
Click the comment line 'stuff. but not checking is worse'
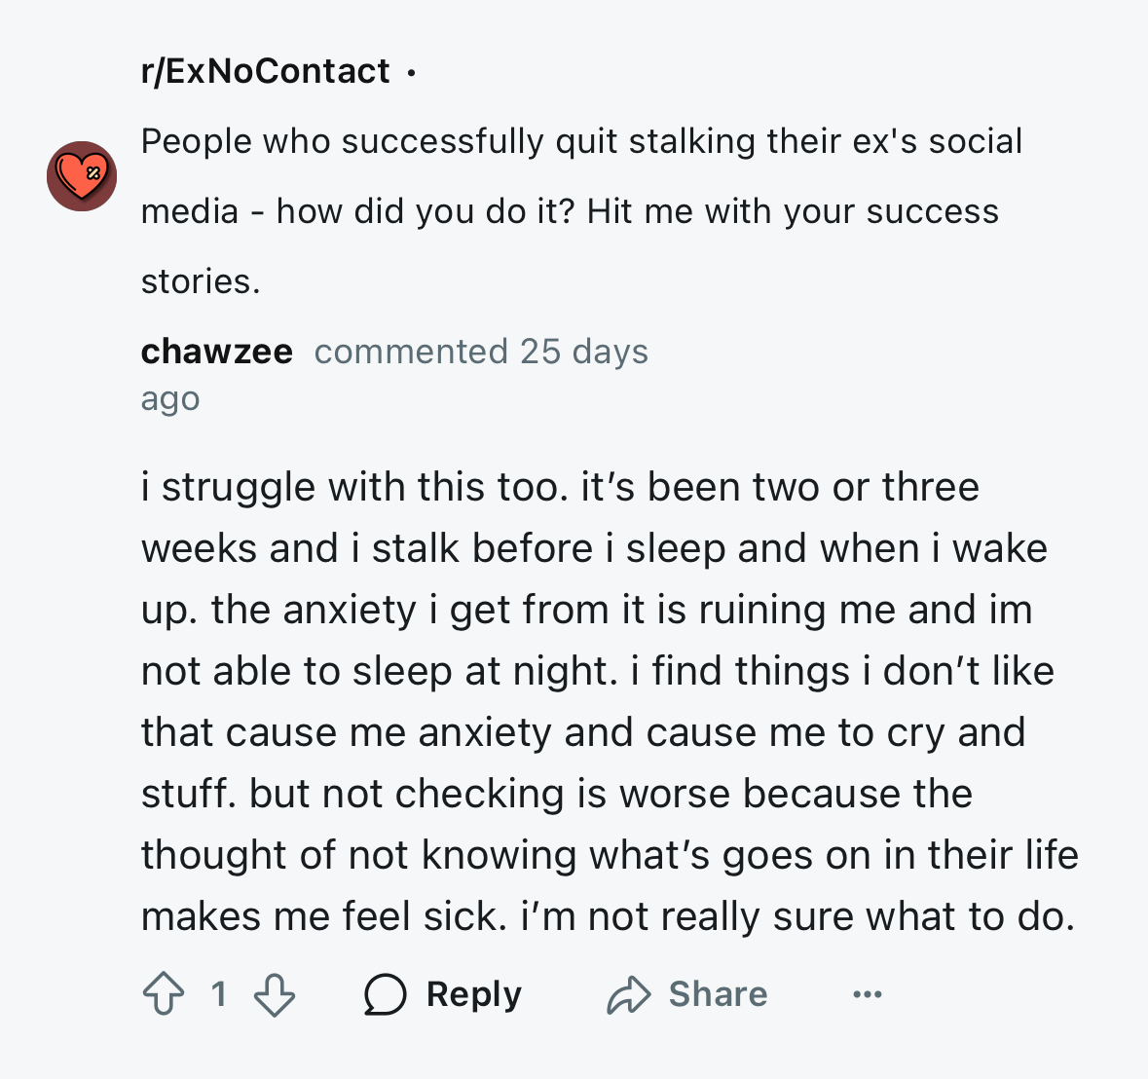[x=556, y=794]
